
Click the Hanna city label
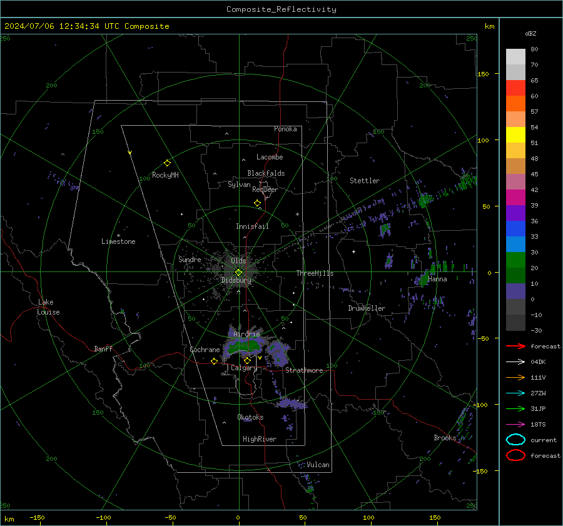click(437, 279)
